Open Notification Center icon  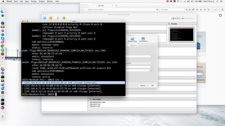coord(221,1)
